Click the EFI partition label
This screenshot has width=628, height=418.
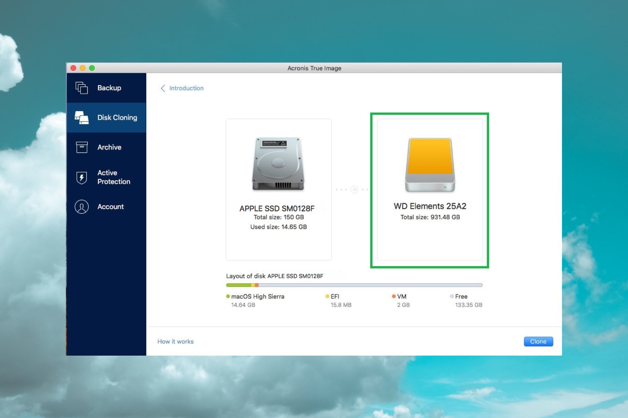335,297
